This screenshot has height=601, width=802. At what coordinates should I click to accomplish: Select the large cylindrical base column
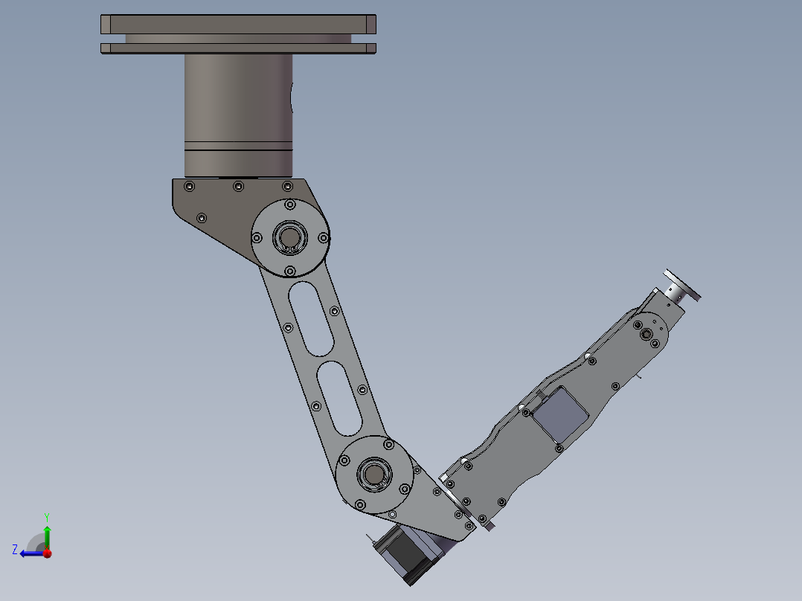pos(238,115)
